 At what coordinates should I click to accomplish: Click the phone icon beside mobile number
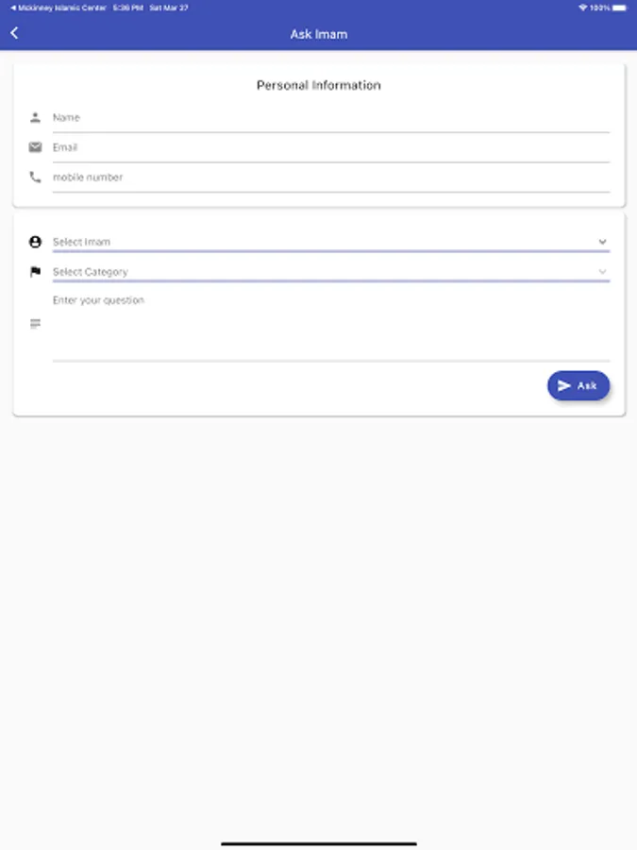click(x=35, y=177)
